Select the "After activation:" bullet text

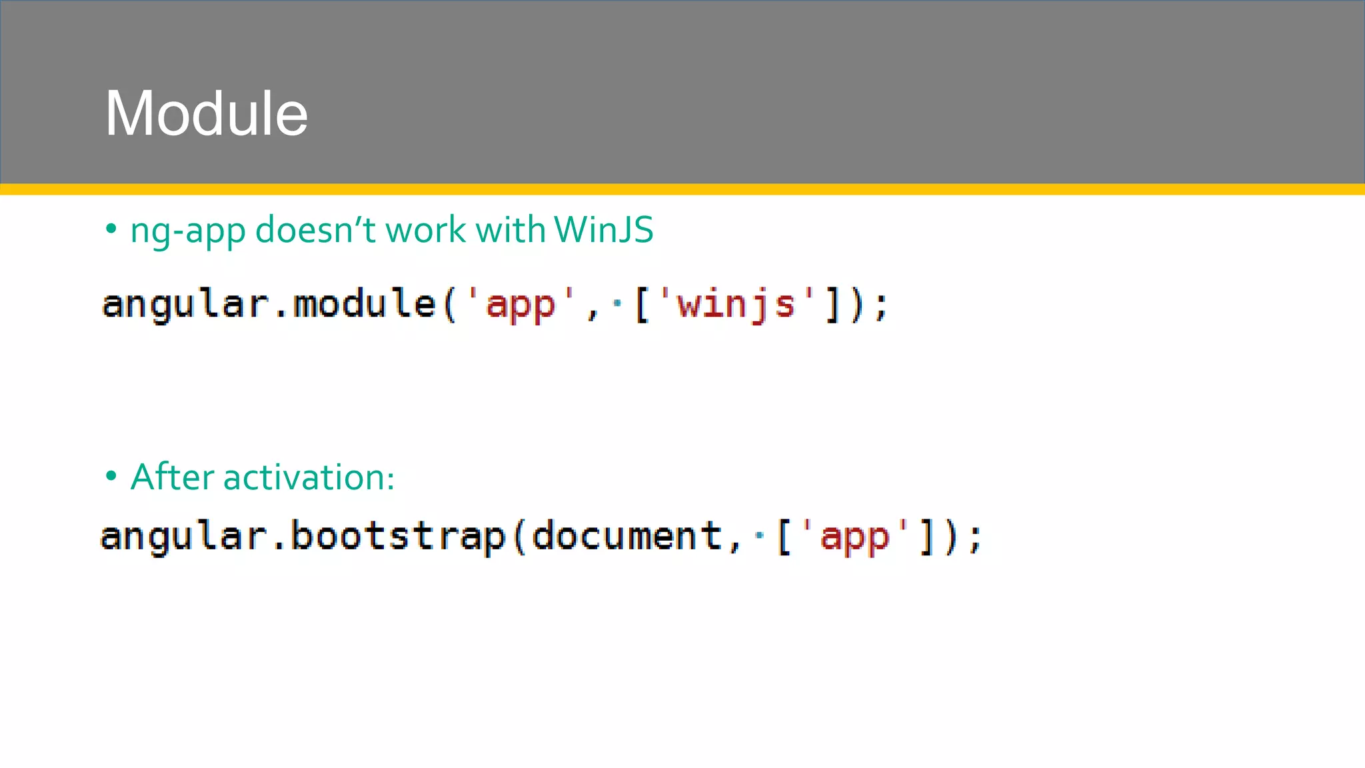pyautogui.click(x=263, y=477)
